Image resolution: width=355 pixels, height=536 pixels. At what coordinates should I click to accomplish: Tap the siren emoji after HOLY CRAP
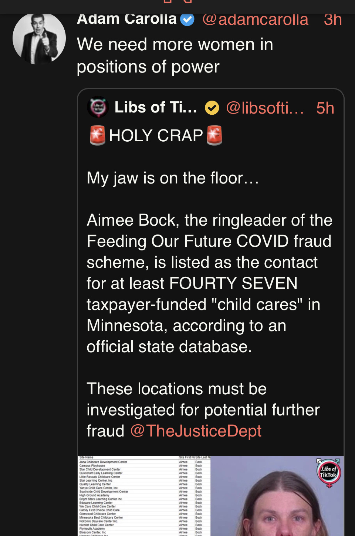pos(214,135)
